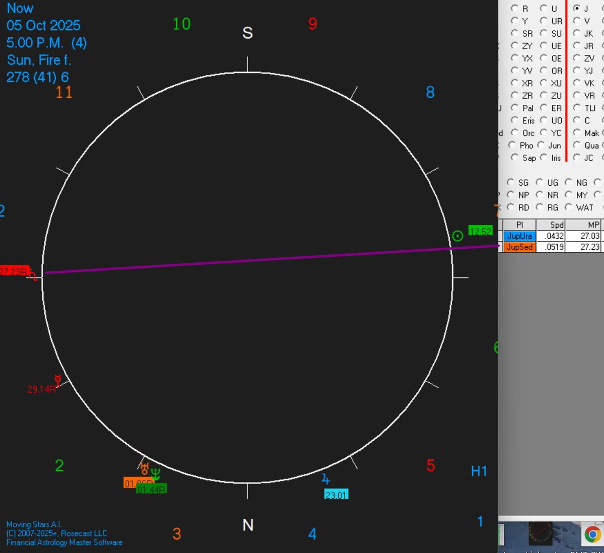Image resolution: width=604 pixels, height=553 pixels.
Task: Select the Pho radio button
Action: [x=512, y=145]
